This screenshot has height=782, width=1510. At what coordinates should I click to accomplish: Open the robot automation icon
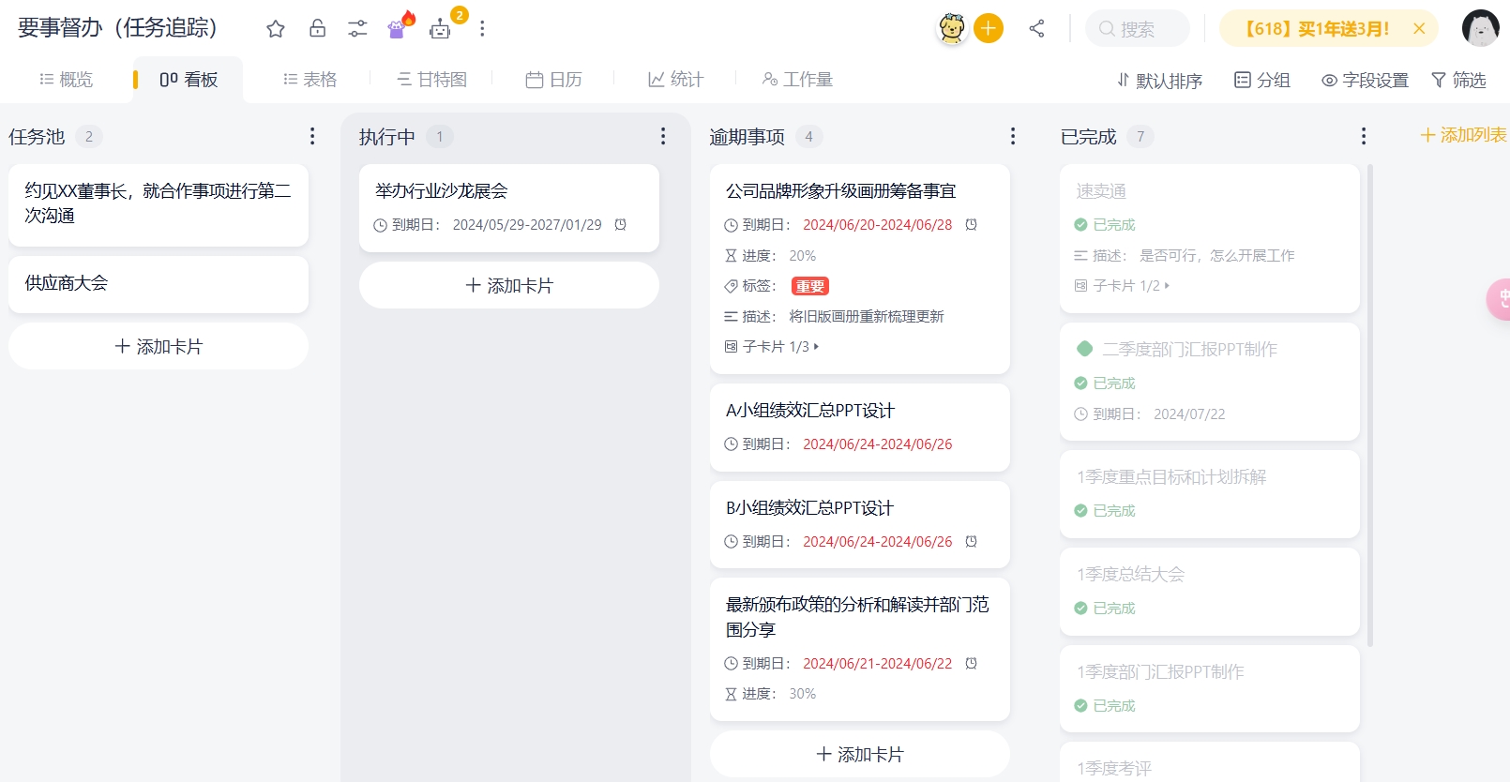[x=440, y=29]
